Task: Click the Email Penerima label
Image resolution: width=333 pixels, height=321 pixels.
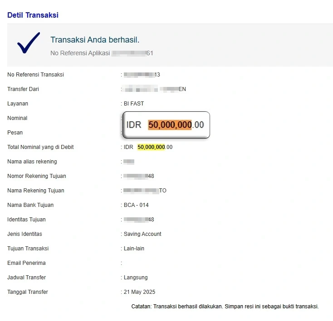Action: coord(27,263)
